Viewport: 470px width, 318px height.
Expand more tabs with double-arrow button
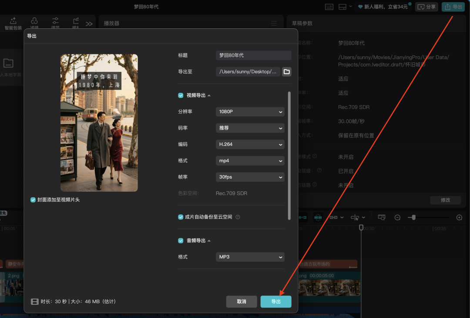[x=89, y=24]
